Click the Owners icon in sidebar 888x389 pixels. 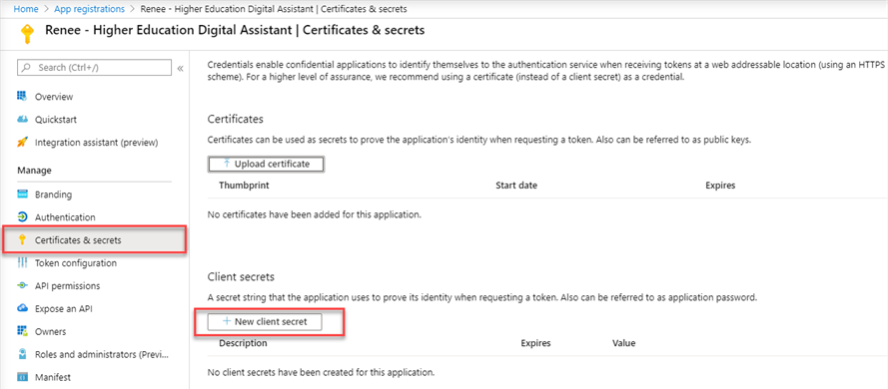pos(22,331)
